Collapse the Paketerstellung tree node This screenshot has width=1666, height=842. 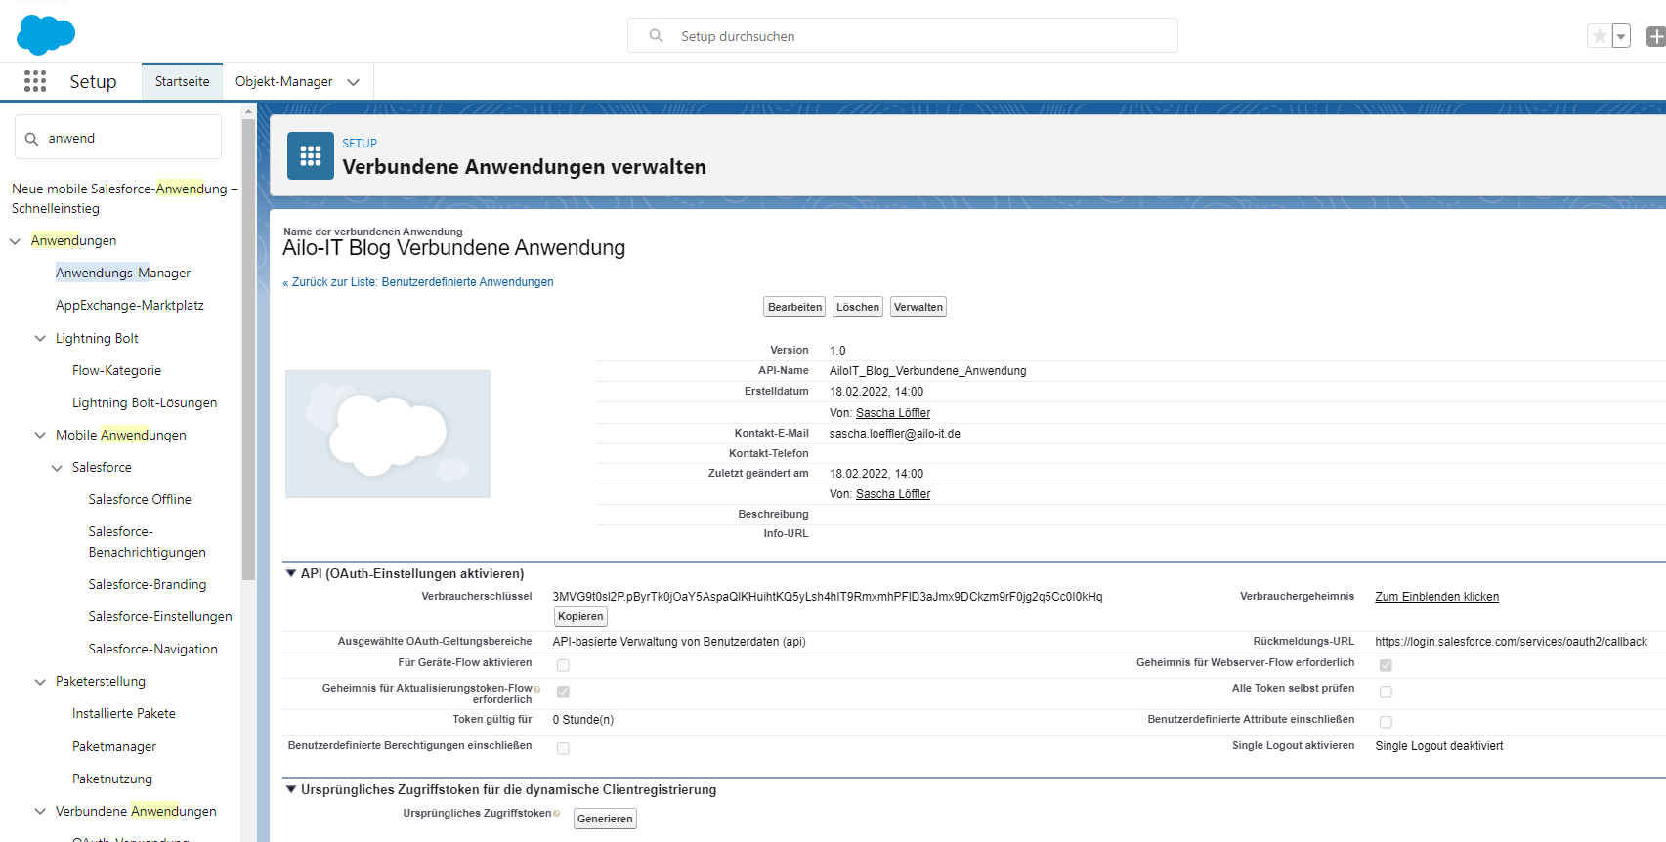tap(40, 682)
